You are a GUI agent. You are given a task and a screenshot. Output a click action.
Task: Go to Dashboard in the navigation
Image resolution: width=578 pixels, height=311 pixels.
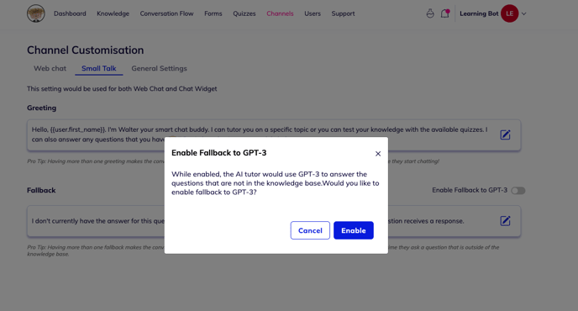tap(70, 13)
